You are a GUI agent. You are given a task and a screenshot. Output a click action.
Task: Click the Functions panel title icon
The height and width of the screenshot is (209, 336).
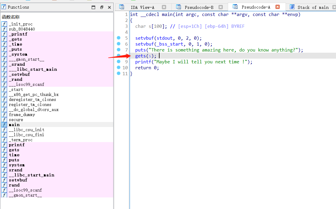pos(4,7)
